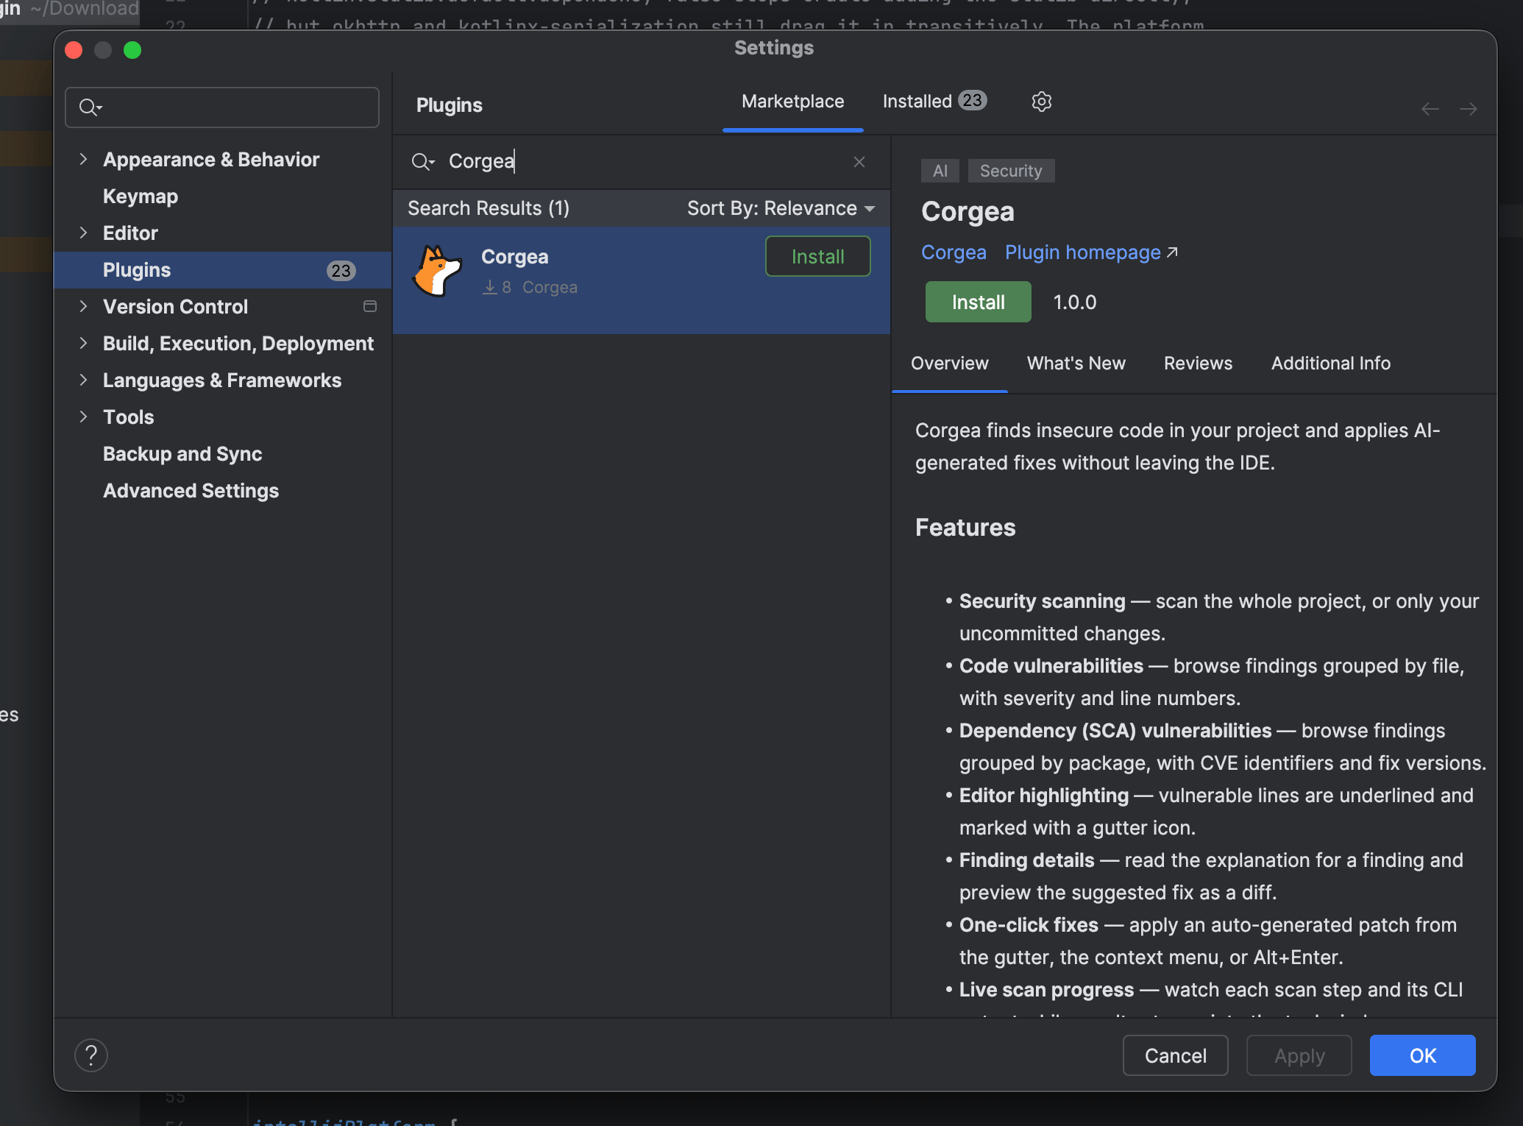Expand Appearance & Behavior settings
Viewport: 1523px width, 1126px height.
tap(83, 159)
